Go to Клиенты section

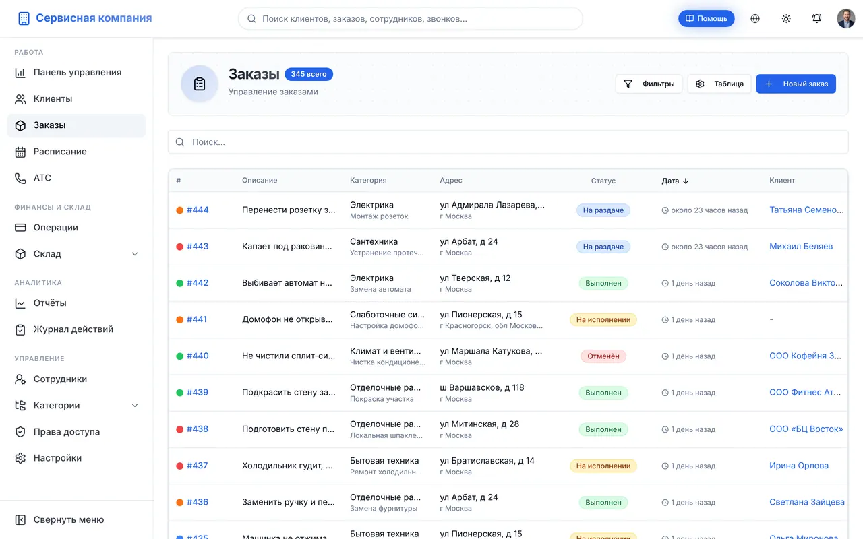[x=76, y=99]
